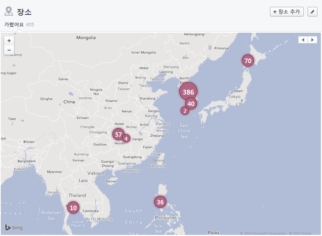Click the 장소 추가 button

click(x=287, y=12)
